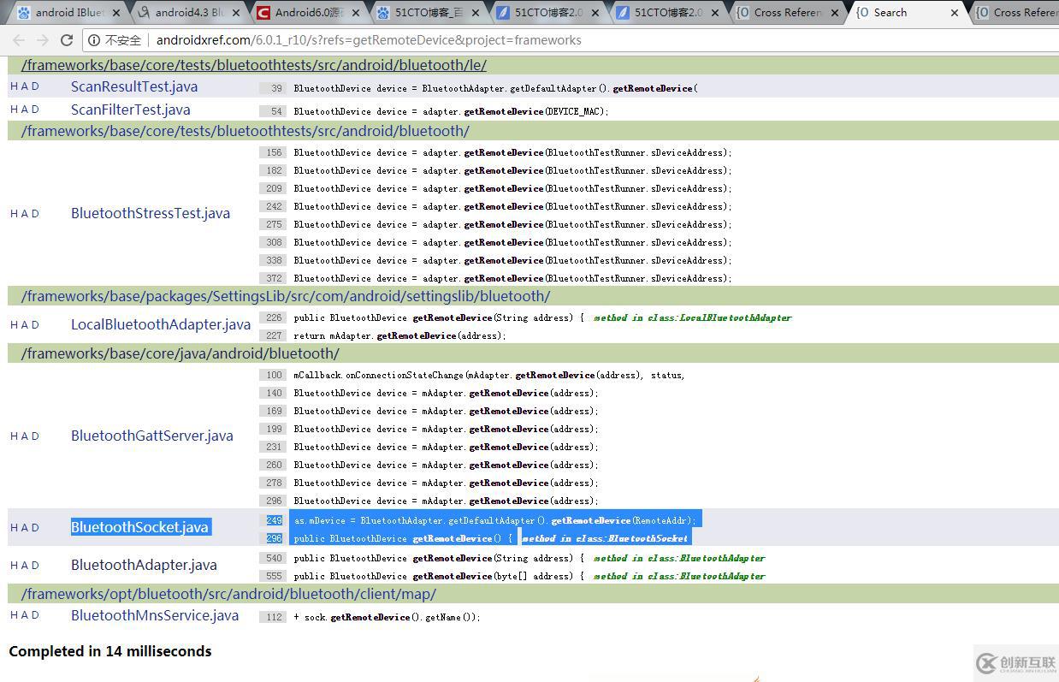Open BluetoothMnsService.java

155,615
